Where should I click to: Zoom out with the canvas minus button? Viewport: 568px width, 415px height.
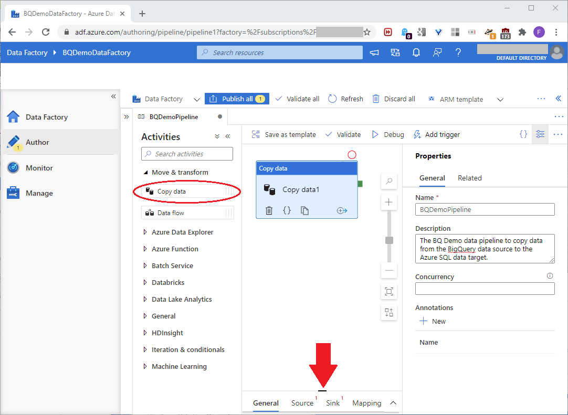point(389,271)
